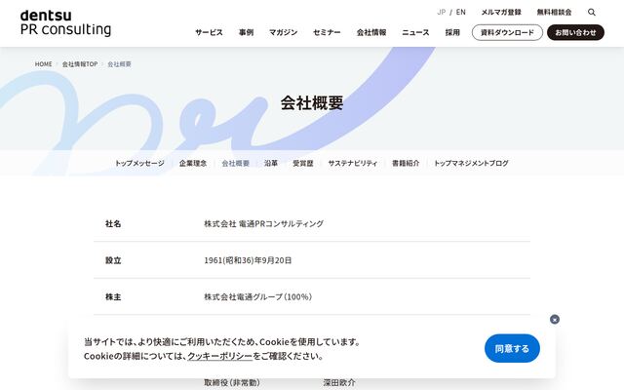The height and width of the screenshot is (390, 624).
Task: Agree to cookies with 同意する button
Action: click(512, 348)
